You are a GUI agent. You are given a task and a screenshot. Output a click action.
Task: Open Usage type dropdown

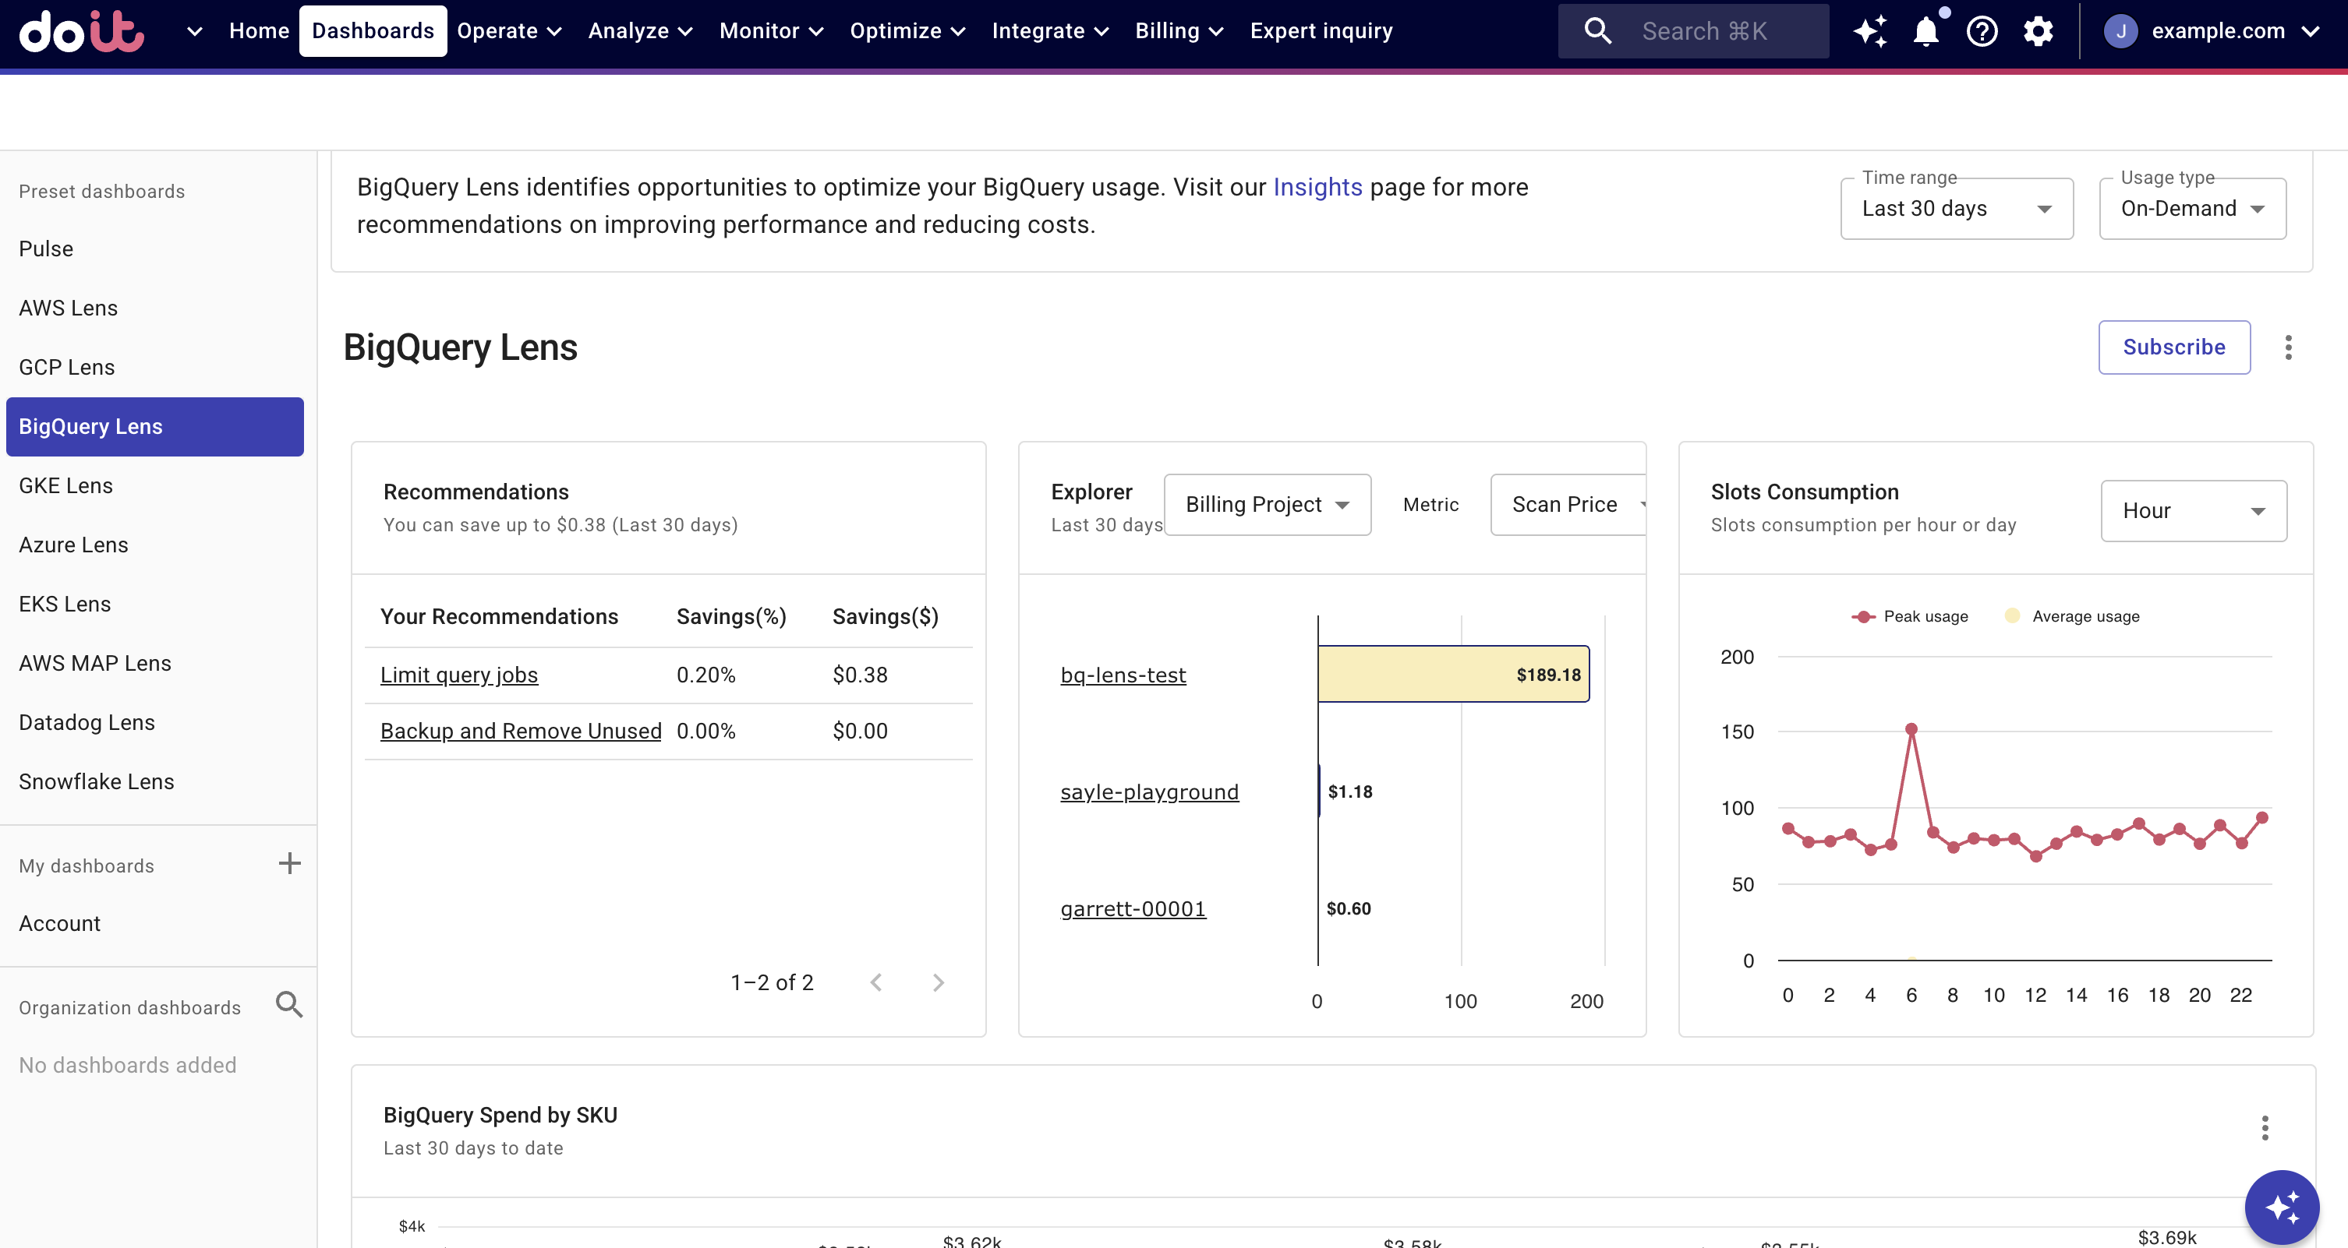tap(2192, 209)
